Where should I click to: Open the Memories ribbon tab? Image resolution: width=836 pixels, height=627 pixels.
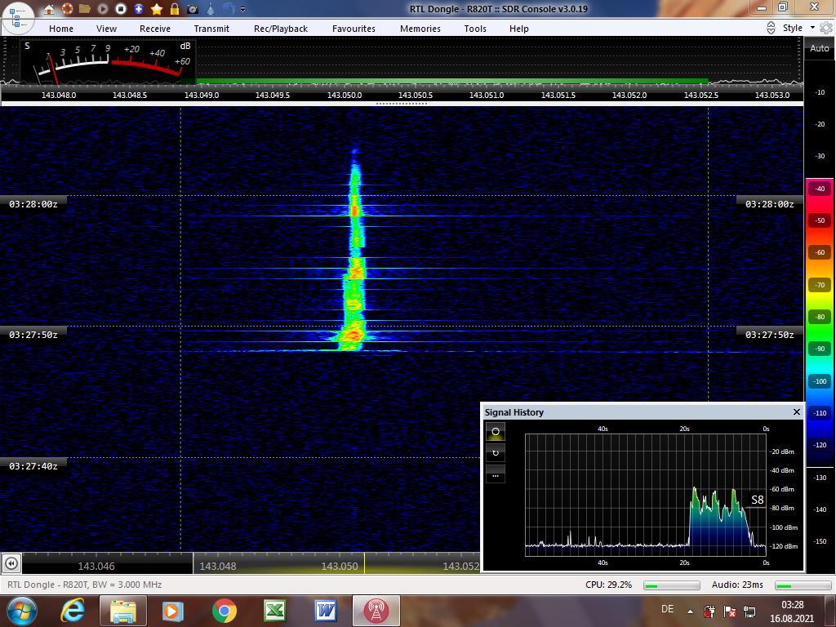point(420,29)
